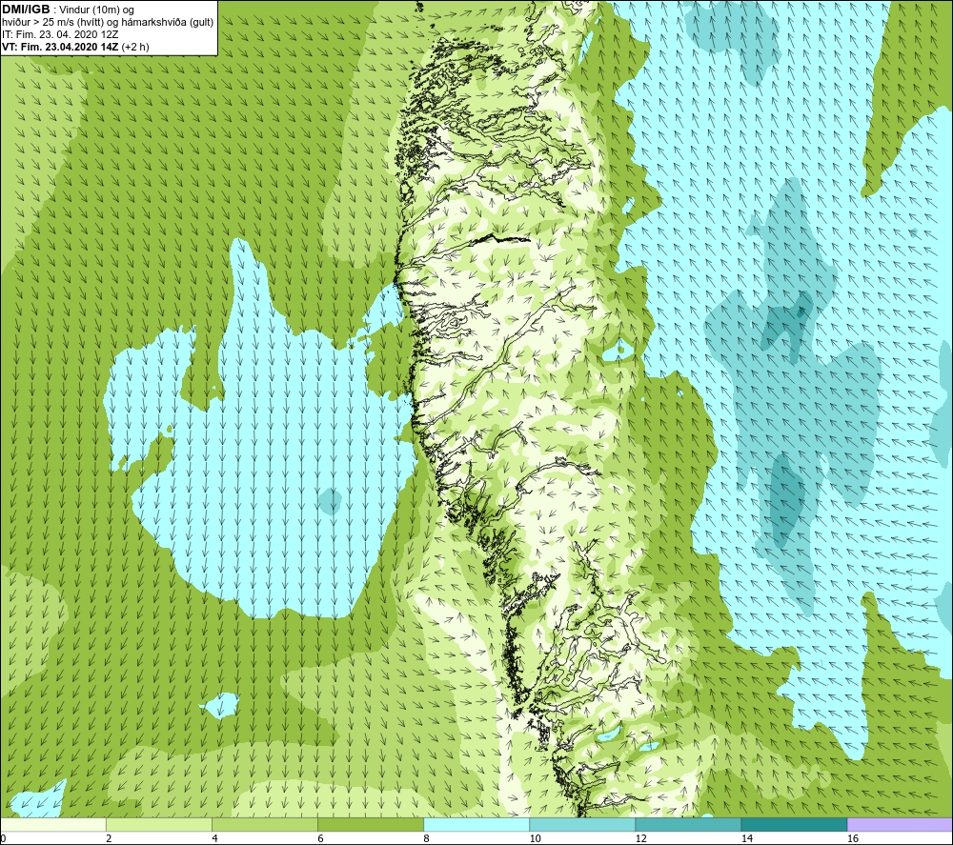Click the legend scale label '16'
953x845 pixels.
pos(852,838)
